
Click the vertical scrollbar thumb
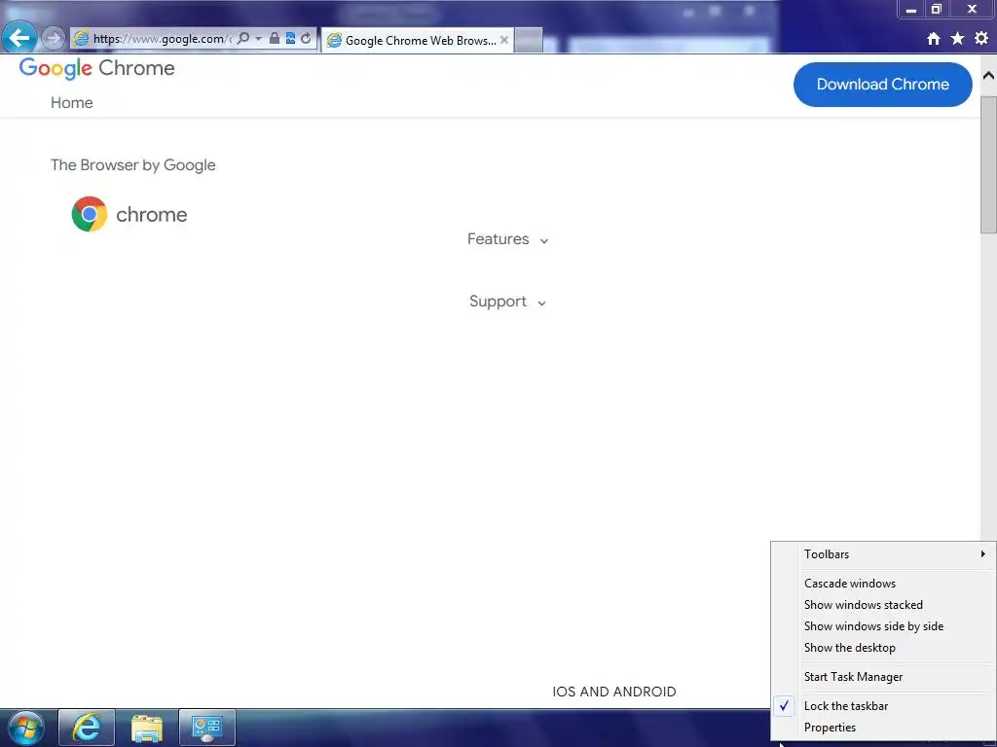(988, 165)
